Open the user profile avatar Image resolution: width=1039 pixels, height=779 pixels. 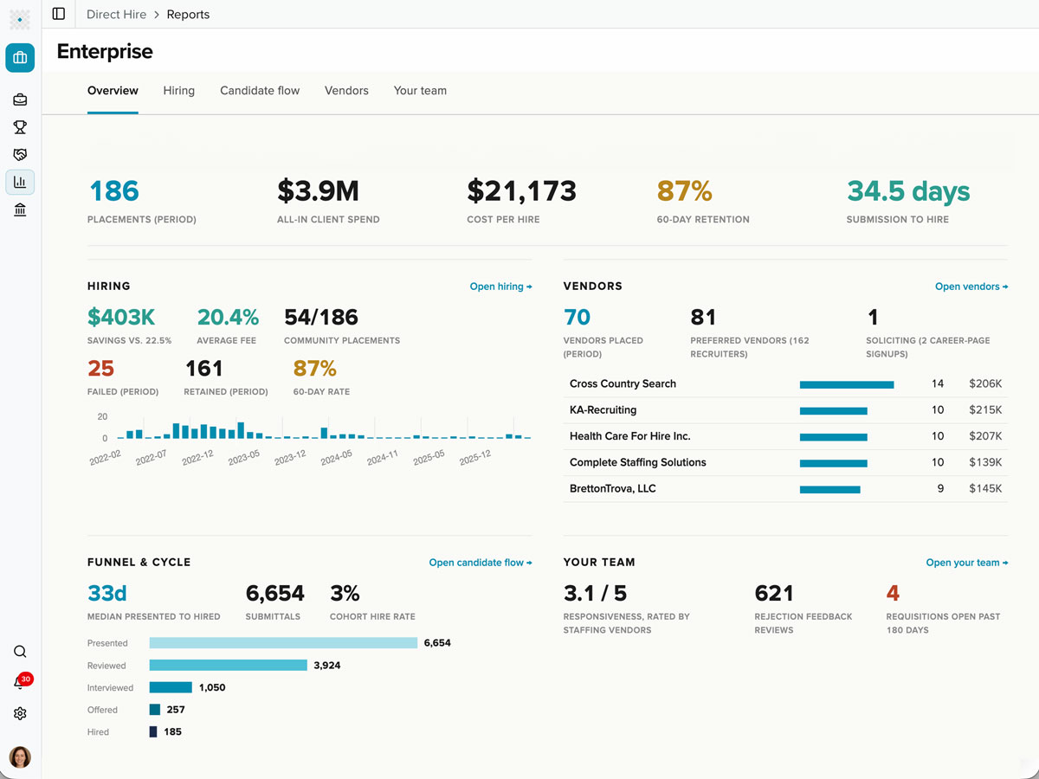(20, 757)
